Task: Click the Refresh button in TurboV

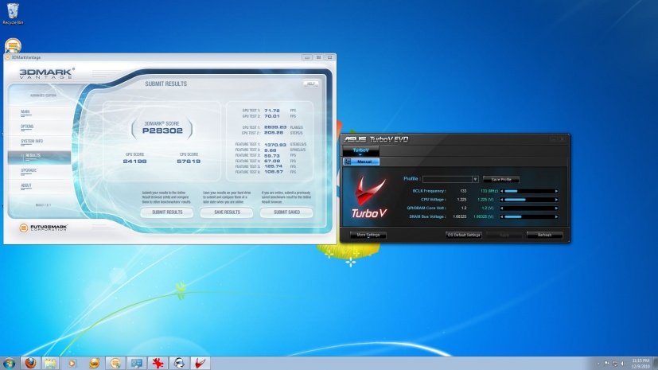Action: 545,236
